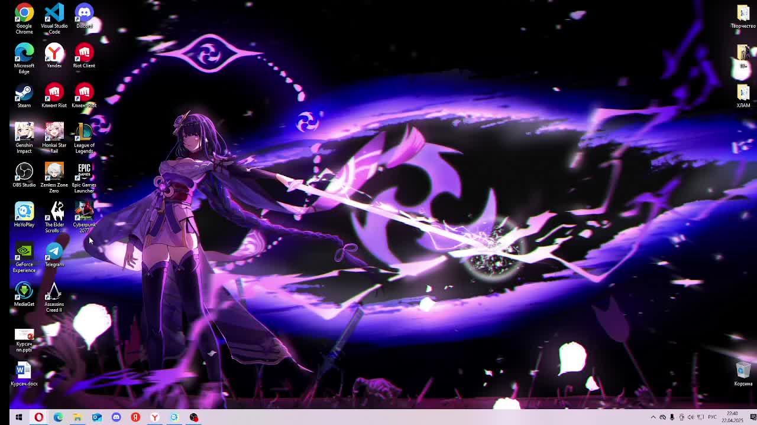Select the Google Chrome desktop shortcut
The height and width of the screenshot is (425, 757).
(x=24, y=18)
